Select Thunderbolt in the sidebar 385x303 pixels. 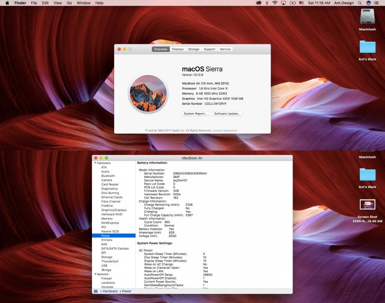point(110,262)
